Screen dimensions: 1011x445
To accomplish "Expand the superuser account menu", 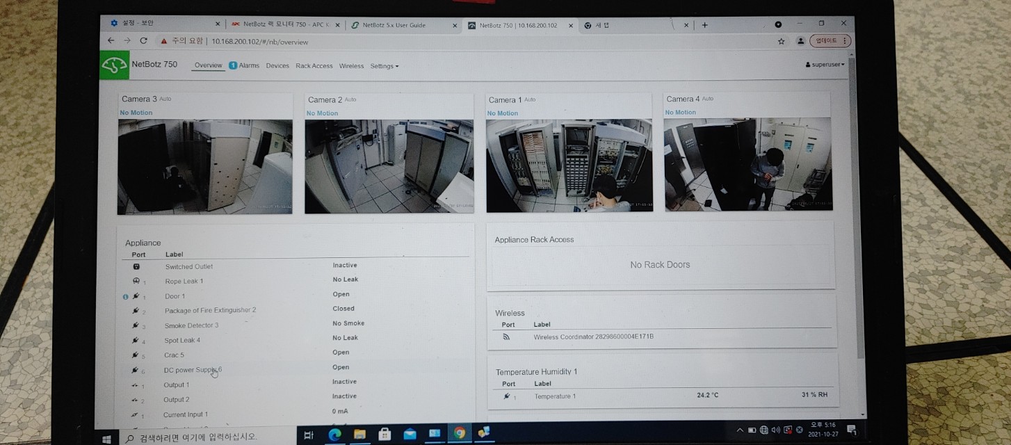I will pos(825,65).
